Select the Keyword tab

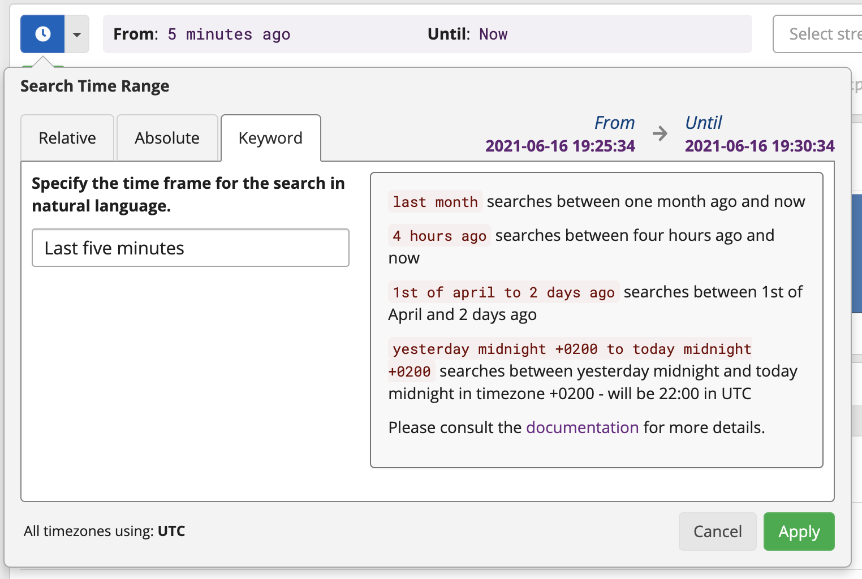pos(270,137)
